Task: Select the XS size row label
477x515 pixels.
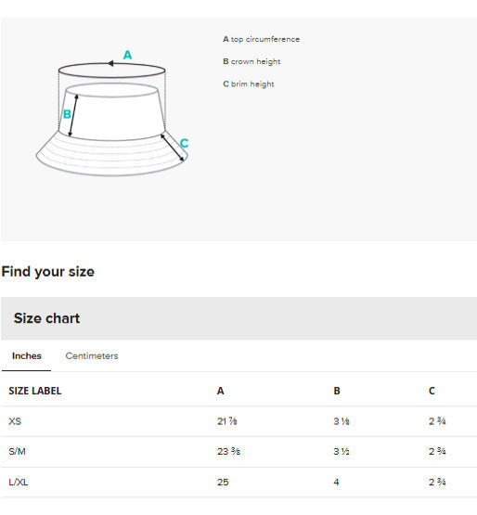Action: (x=15, y=421)
